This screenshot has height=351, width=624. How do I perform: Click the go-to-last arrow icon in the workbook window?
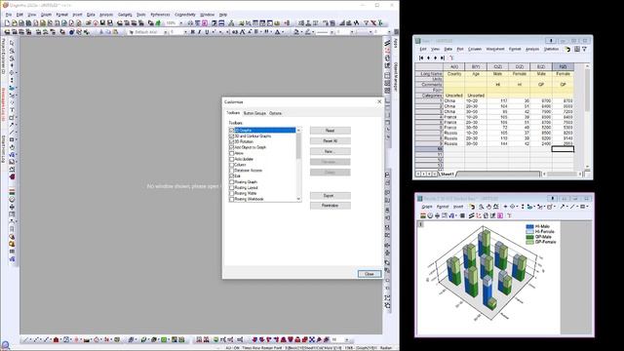coord(442,58)
